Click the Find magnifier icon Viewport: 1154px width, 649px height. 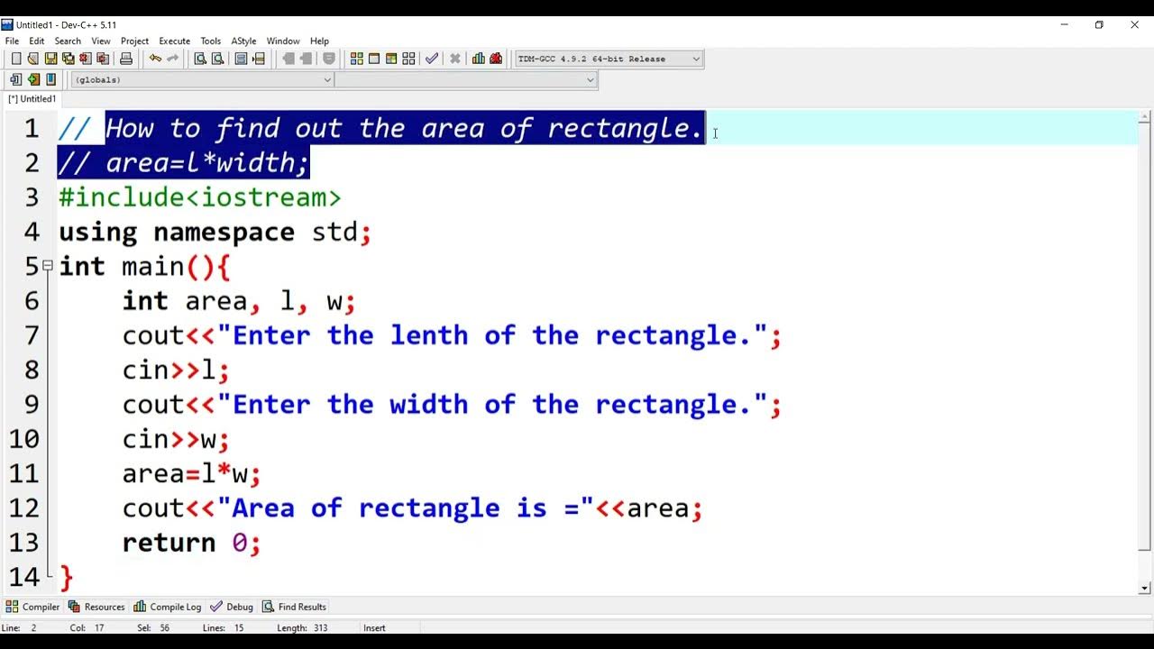(200, 59)
